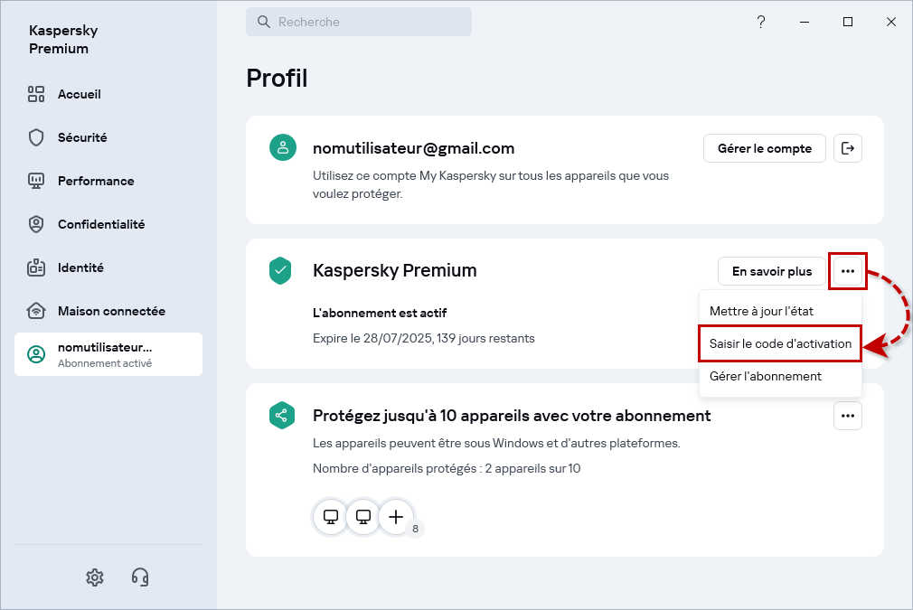Click the support headset icon

(140, 577)
